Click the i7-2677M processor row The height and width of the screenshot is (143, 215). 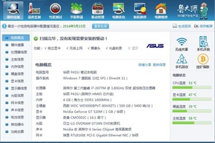tap(95, 88)
